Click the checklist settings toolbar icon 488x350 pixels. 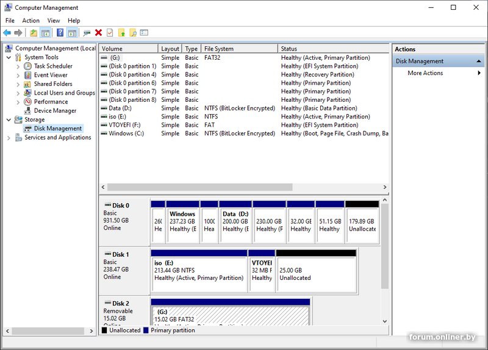[x=144, y=33]
